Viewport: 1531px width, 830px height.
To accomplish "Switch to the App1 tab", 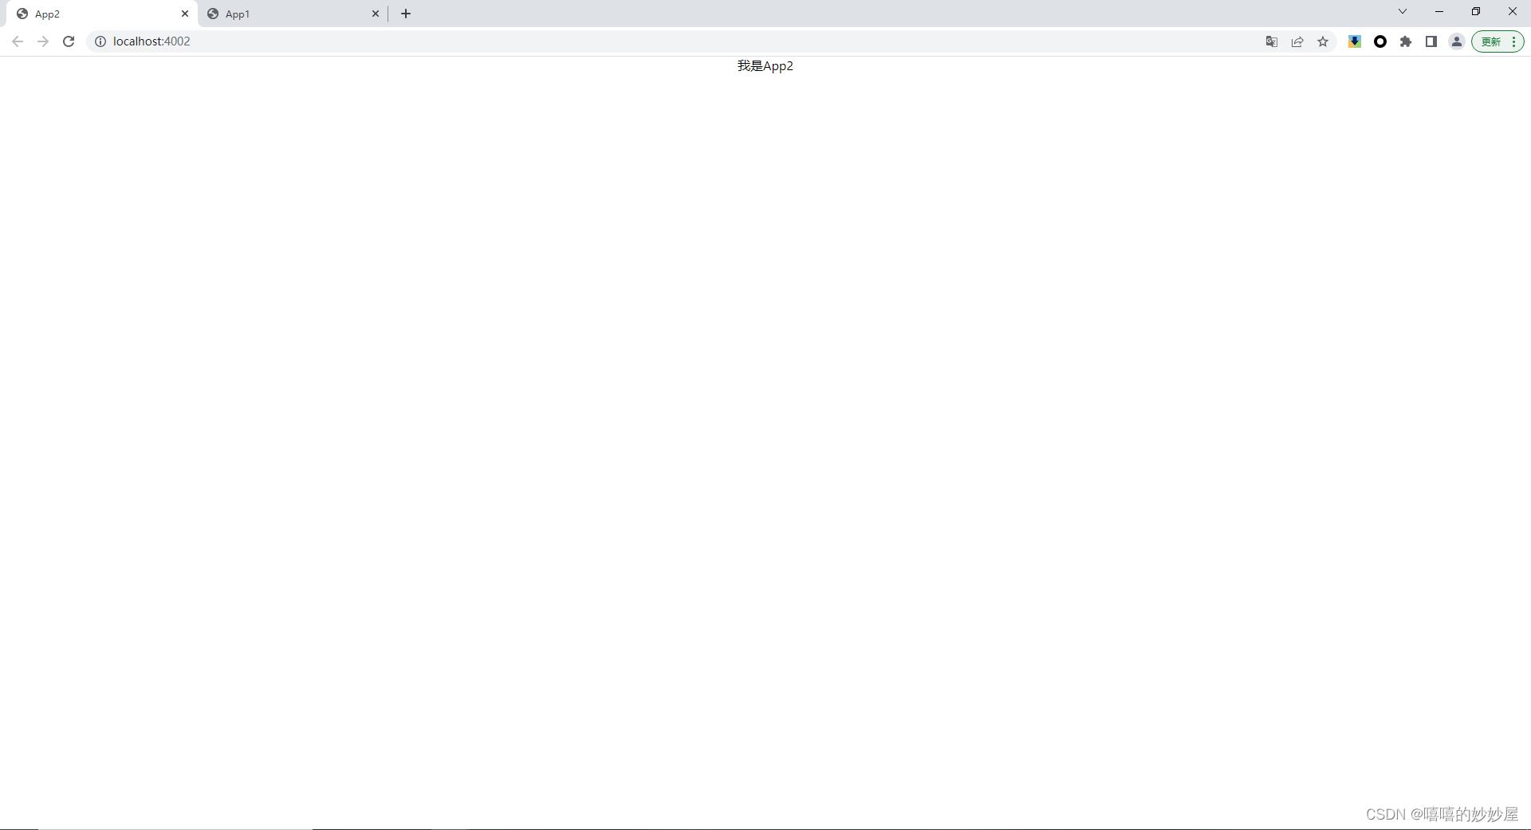I will coord(237,14).
